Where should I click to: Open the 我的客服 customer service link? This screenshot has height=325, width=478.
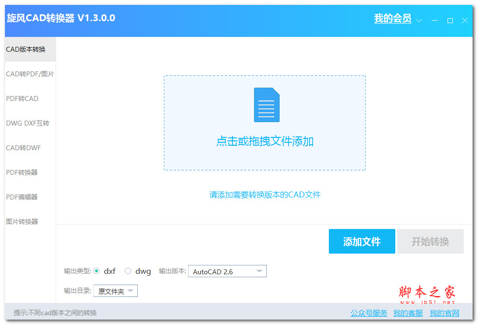[409, 313]
